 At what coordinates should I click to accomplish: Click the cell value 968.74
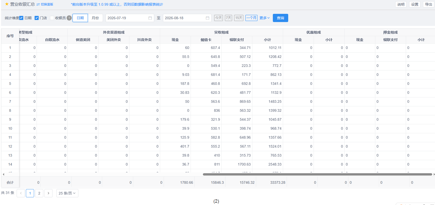(x=276, y=129)
